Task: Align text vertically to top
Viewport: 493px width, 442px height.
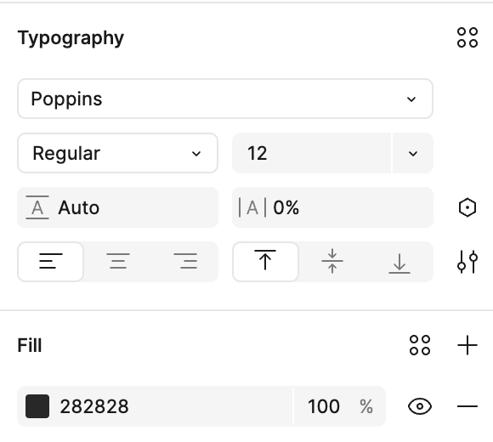Action: click(265, 262)
